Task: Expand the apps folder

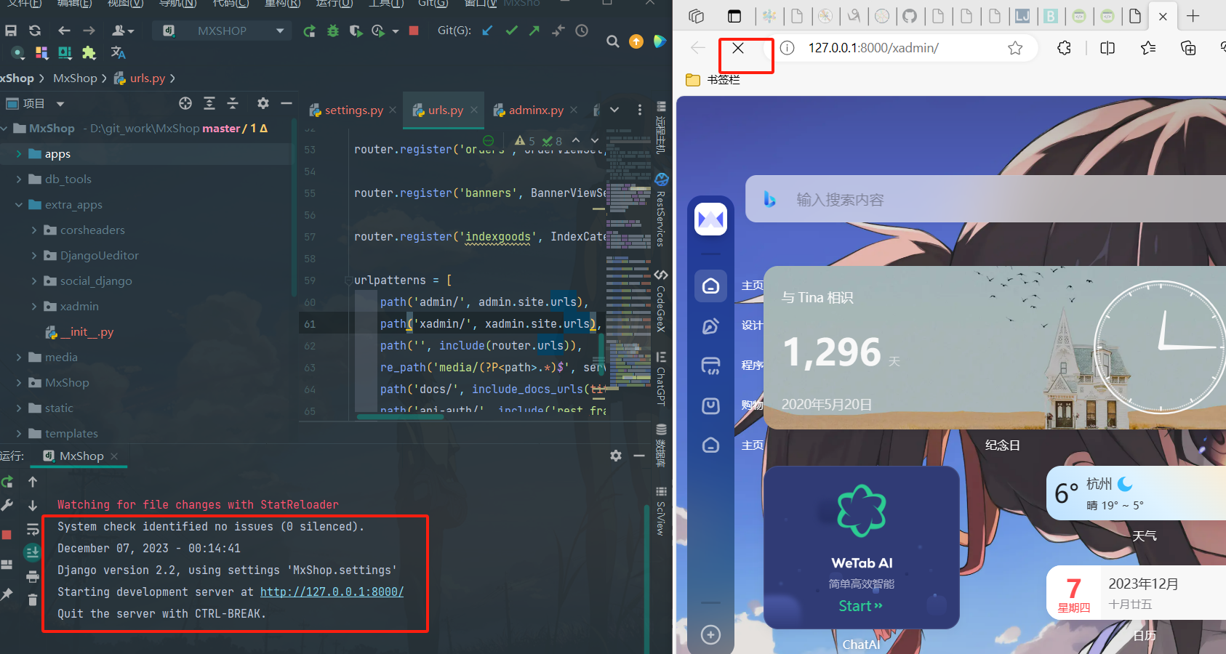Action: click(x=19, y=154)
